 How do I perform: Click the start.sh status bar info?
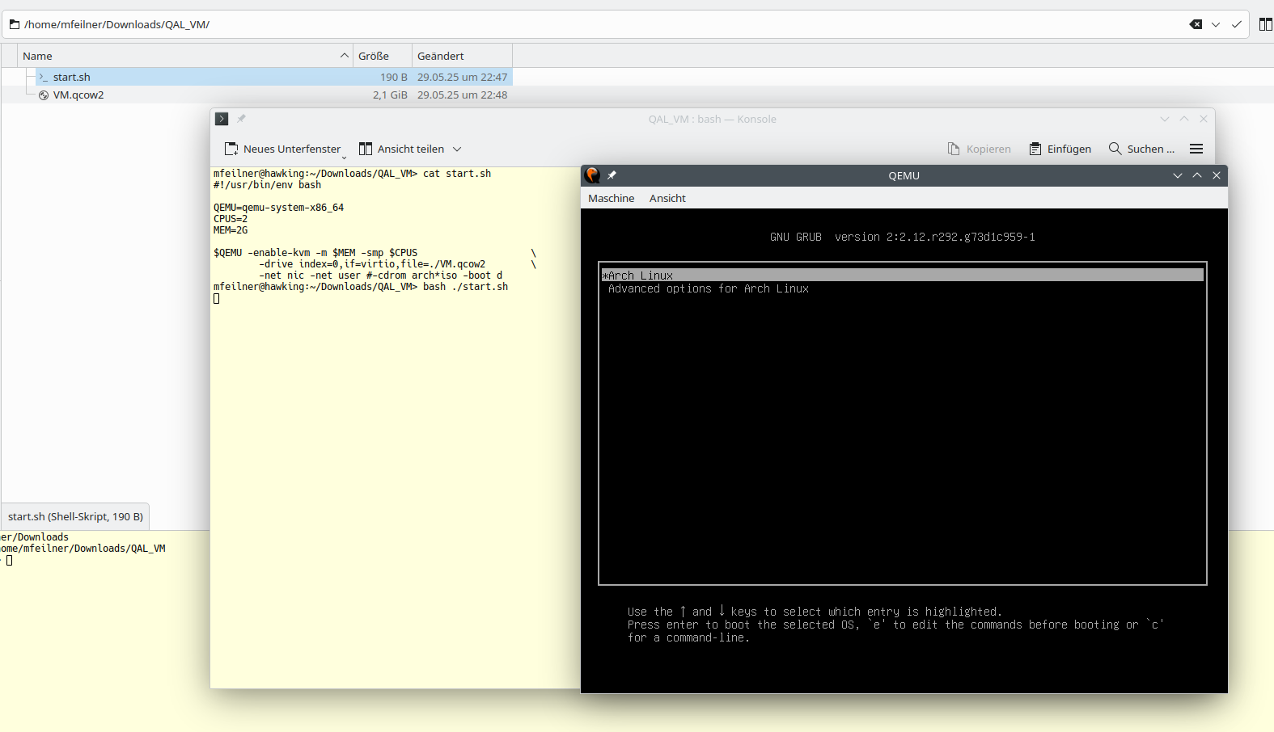(x=75, y=516)
